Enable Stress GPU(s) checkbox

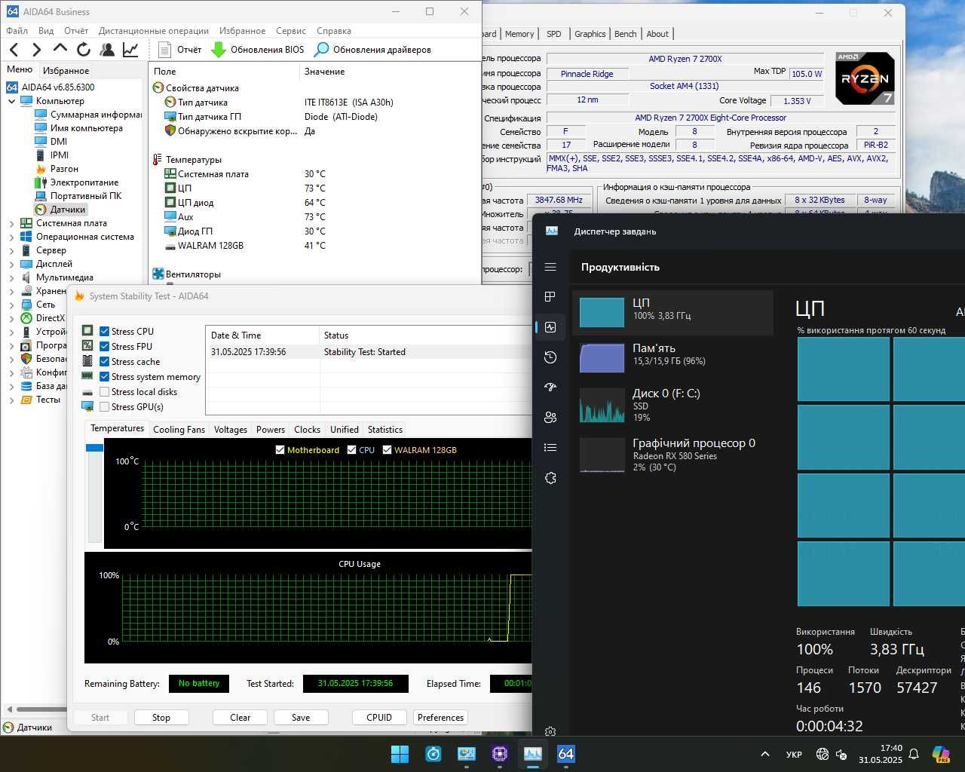pyautogui.click(x=105, y=407)
